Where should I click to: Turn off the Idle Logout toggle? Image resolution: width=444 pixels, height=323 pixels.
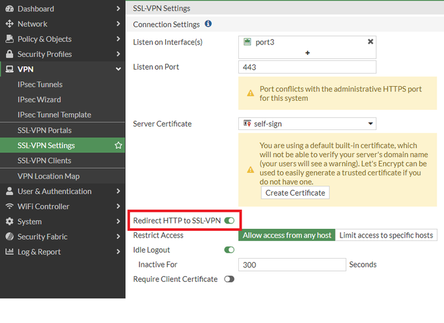pyautogui.click(x=229, y=250)
